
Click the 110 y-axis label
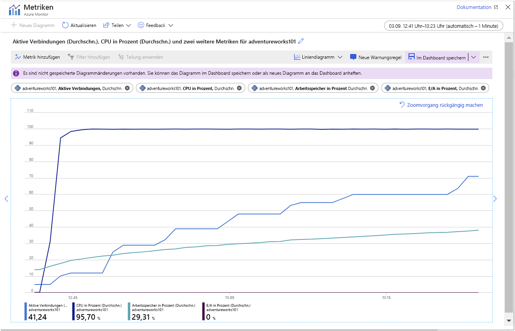30,111
